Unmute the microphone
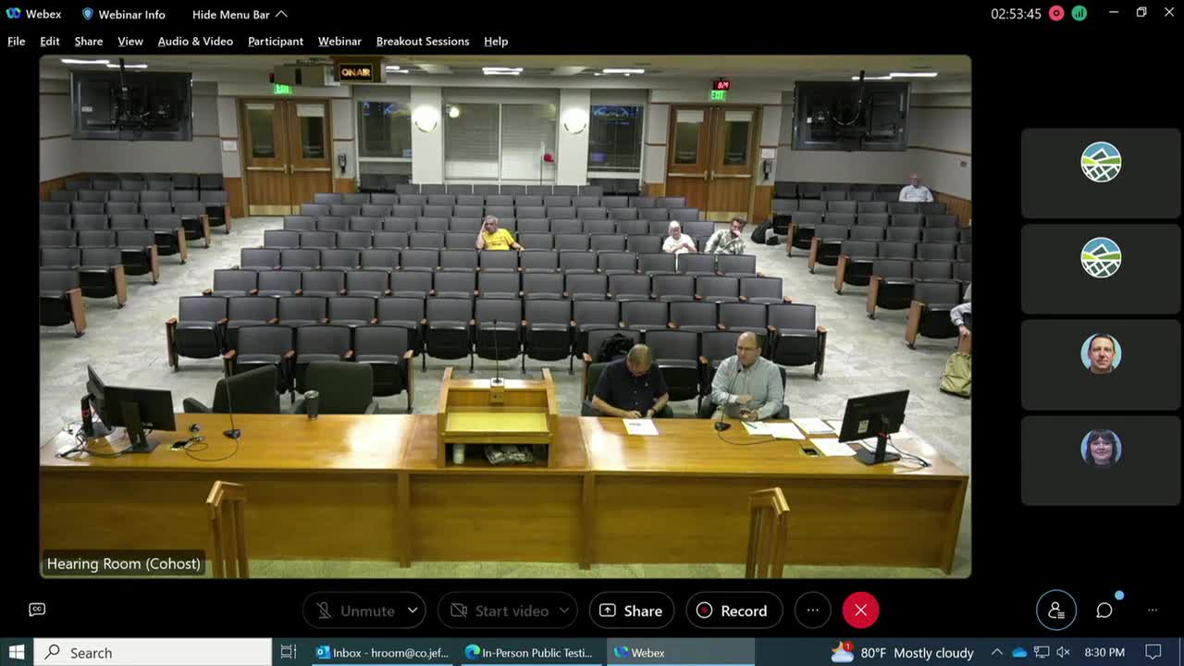The image size is (1184, 666). click(x=356, y=610)
